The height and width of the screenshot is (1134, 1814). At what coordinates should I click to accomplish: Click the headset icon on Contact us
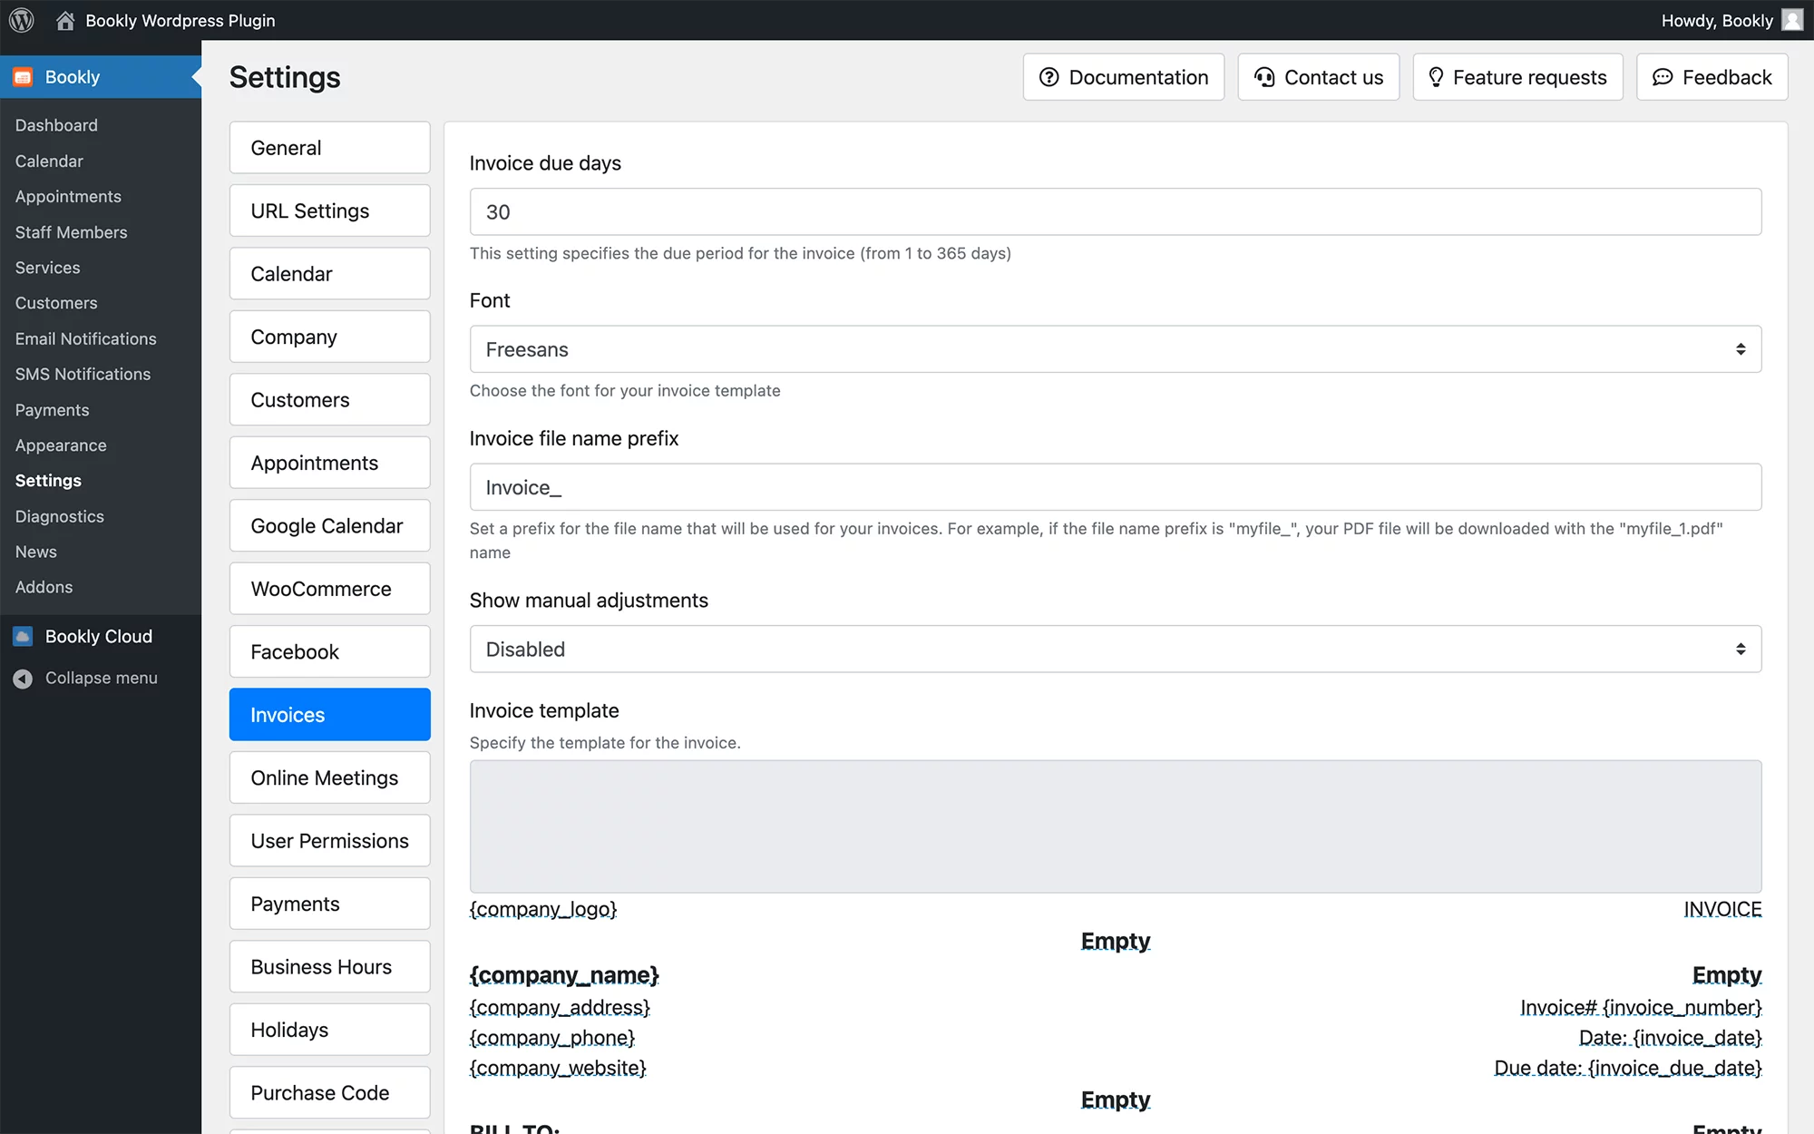(x=1264, y=77)
